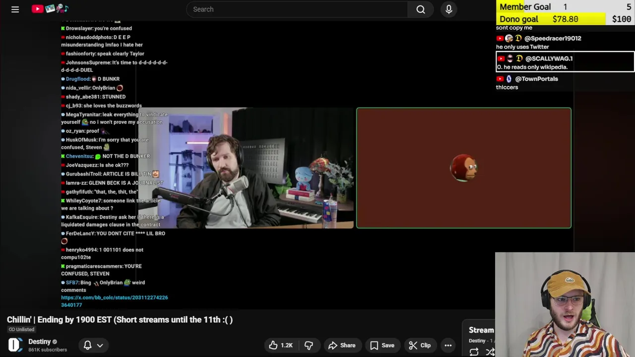The image size is (635, 357).
Task: Expand notification options chevron
Action: coord(100,345)
